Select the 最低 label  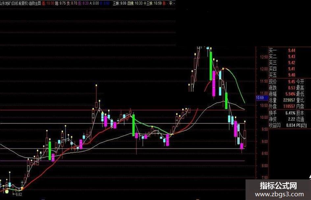(x=300, y=94)
